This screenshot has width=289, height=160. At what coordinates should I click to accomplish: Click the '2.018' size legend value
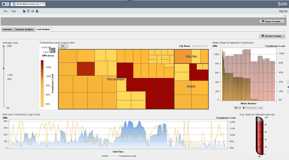(46, 52)
